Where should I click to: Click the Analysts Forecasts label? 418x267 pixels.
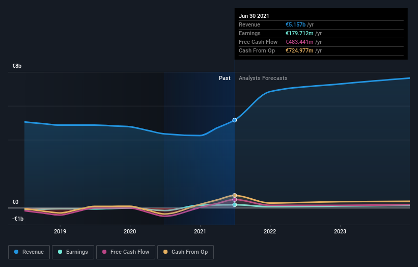263,78
